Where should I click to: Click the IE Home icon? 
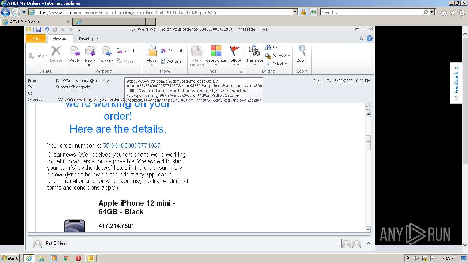point(444,13)
